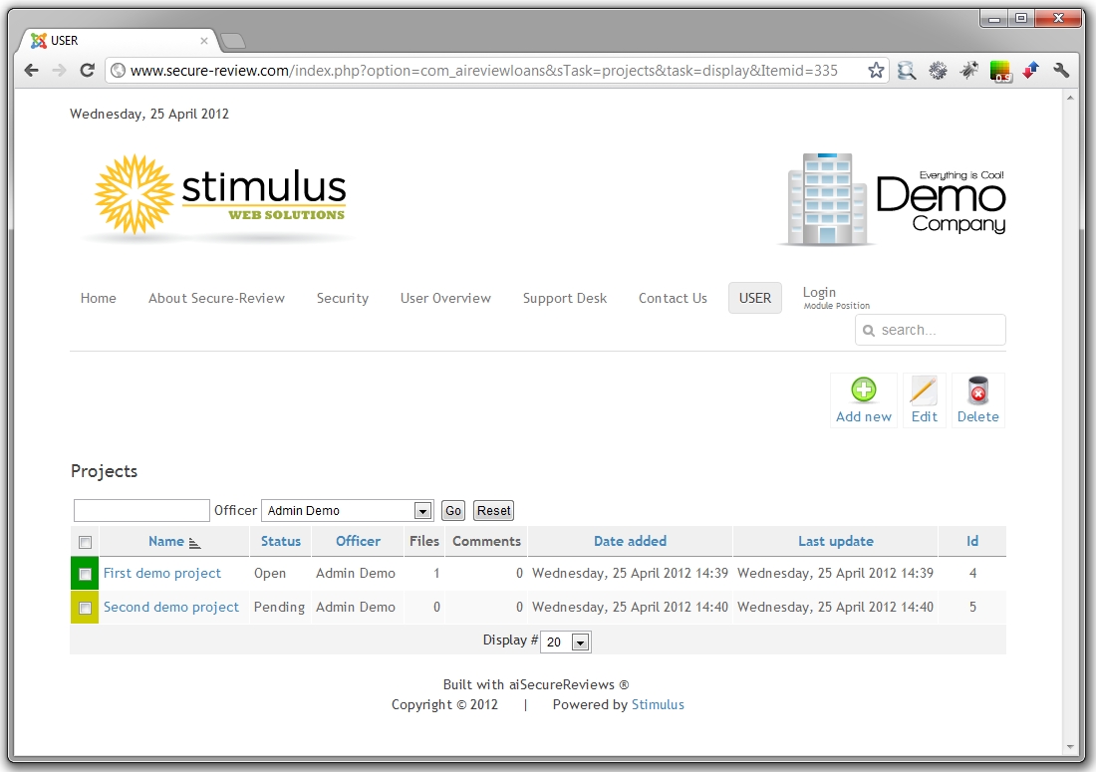Reload the page in browser

pos(87,71)
